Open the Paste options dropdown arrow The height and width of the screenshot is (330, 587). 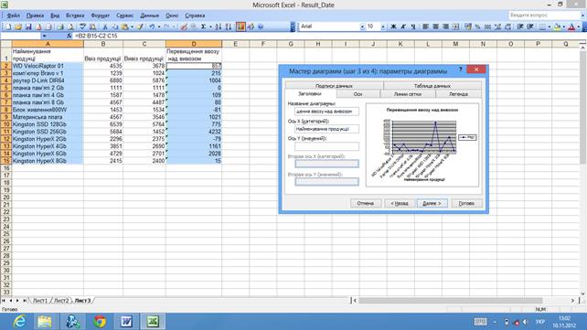tap(132, 27)
